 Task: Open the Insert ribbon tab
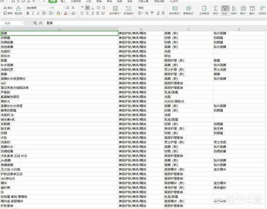pos(63,1)
